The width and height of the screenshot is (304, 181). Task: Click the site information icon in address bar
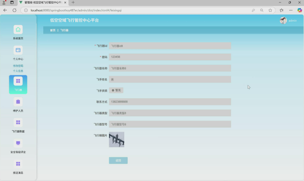point(26,10)
